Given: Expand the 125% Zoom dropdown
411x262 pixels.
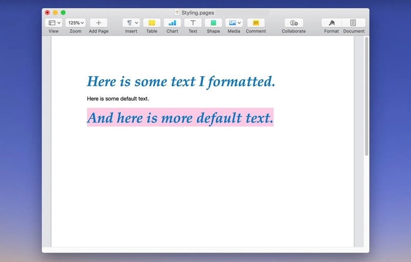Looking at the screenshot, I should click(x=75, y=23).
